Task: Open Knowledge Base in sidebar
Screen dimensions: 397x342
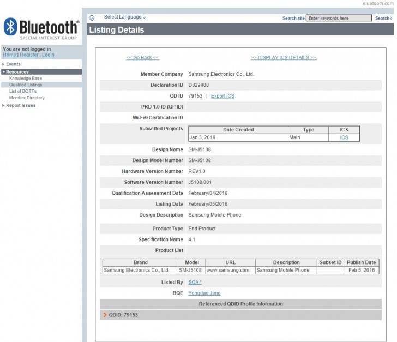Action: [x=25, y=79]
